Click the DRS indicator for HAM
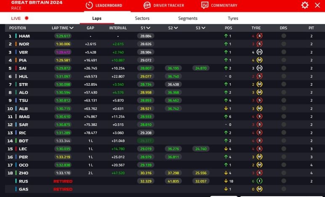 click(284, 36)
